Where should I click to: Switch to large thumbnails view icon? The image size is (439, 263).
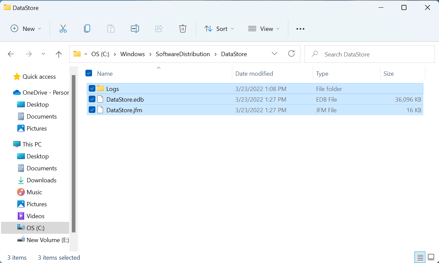point(431,257)
